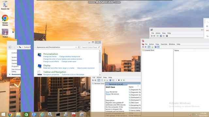
Task: Click scroll-up arrow in Control Panel pane
Action: [x=100, y=51]
